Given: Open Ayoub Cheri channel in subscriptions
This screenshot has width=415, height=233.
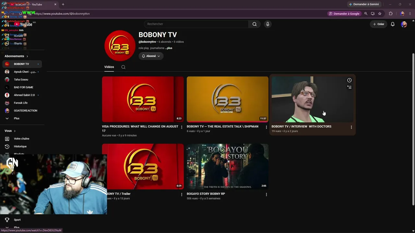Looking at the screenshot, I should point(21,72).
